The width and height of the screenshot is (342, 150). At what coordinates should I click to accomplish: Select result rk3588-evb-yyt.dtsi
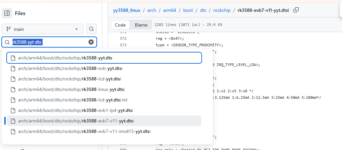(x=104, y=68)
